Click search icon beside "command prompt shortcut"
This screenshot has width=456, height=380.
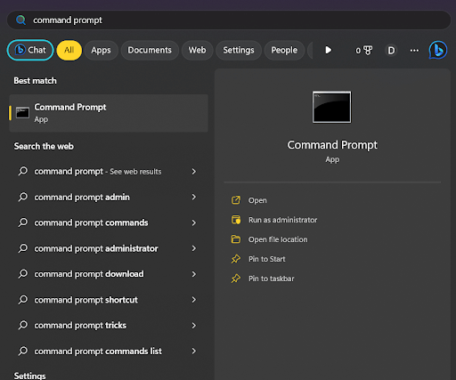tap(23, 300)
